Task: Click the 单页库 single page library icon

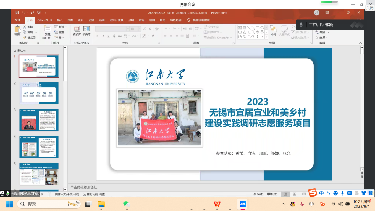Action: click(86, 31)
